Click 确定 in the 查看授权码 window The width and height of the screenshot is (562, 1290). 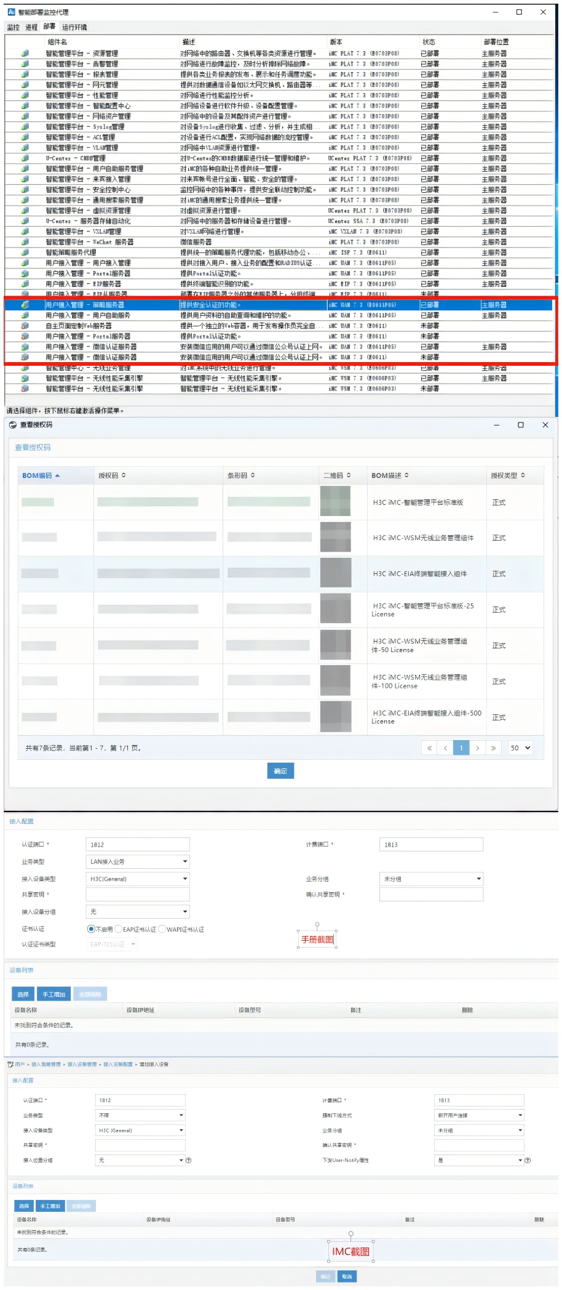280,771
